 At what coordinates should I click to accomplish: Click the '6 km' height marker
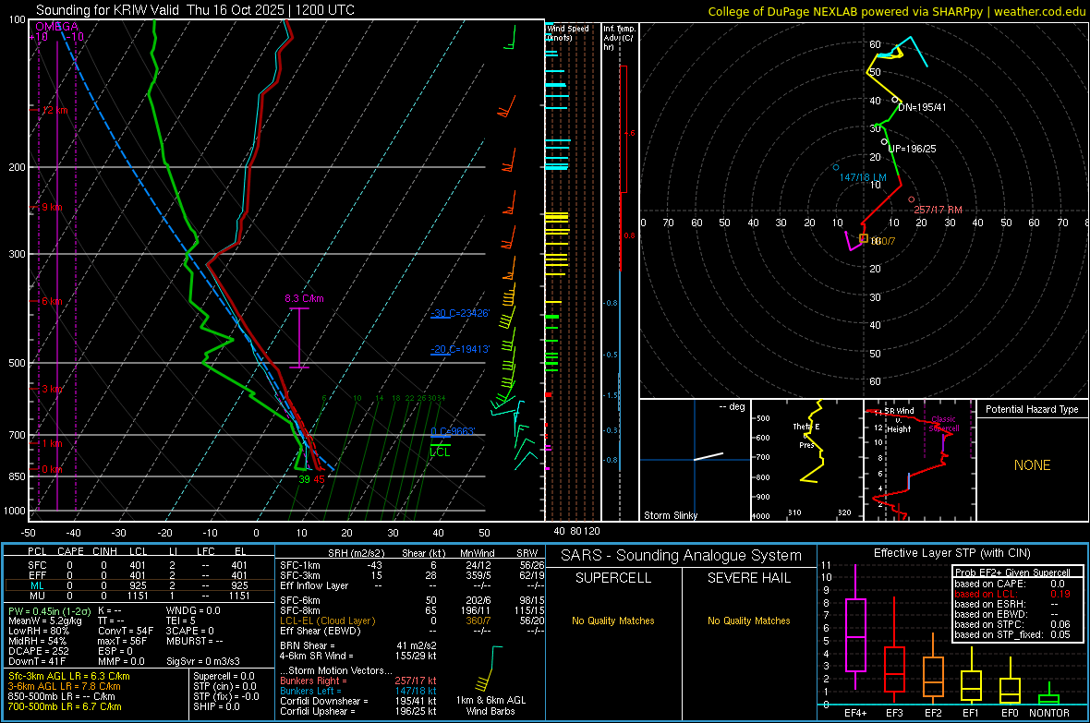[52, 301]
